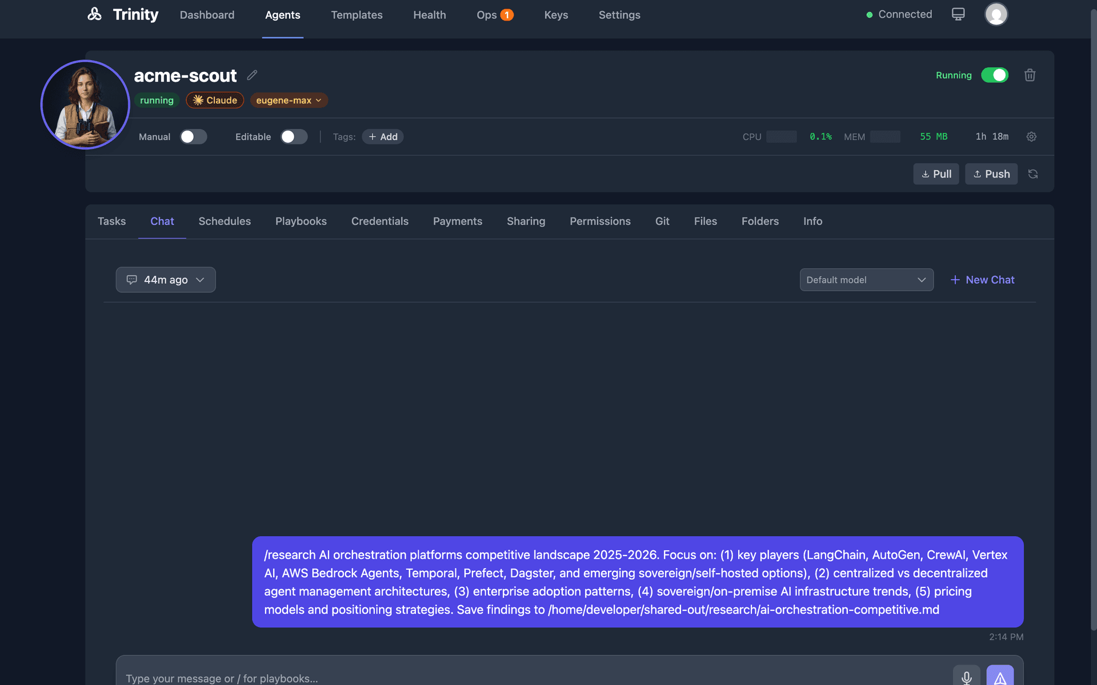This screenshot has height=685, width=1097.
Task: Click the MEM usage bar
Action: (x=885, y=136)
